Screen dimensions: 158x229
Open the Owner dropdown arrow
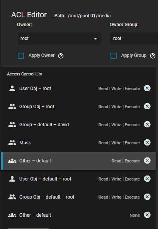pos(95,38)
